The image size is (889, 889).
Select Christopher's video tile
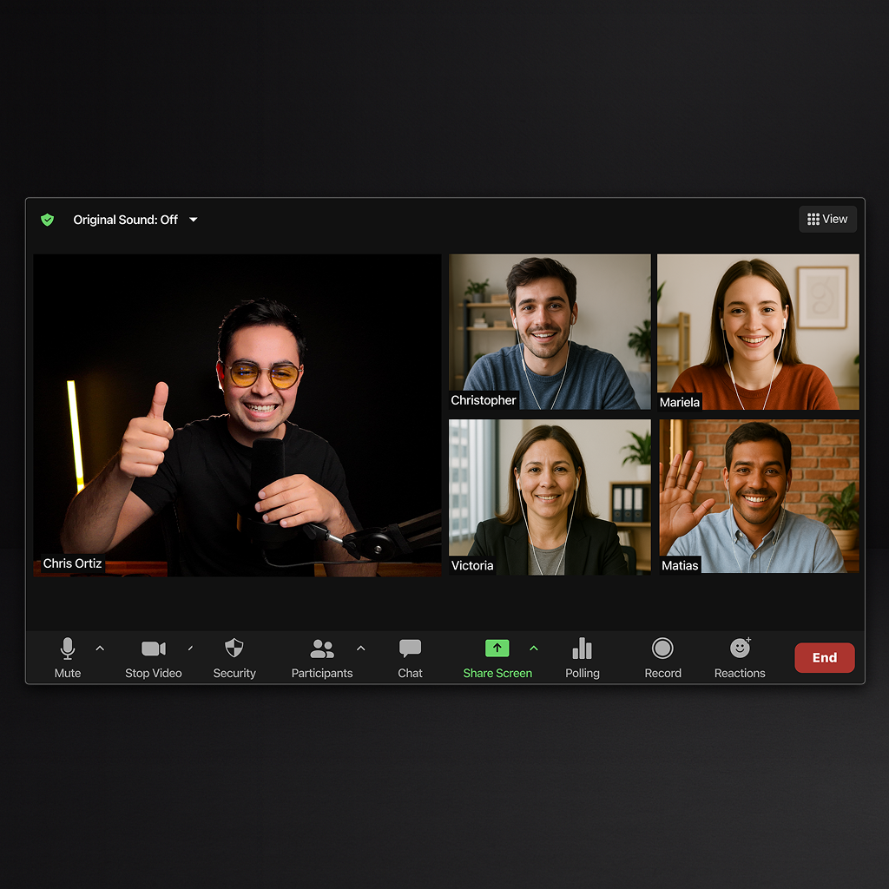pos(550,332)
